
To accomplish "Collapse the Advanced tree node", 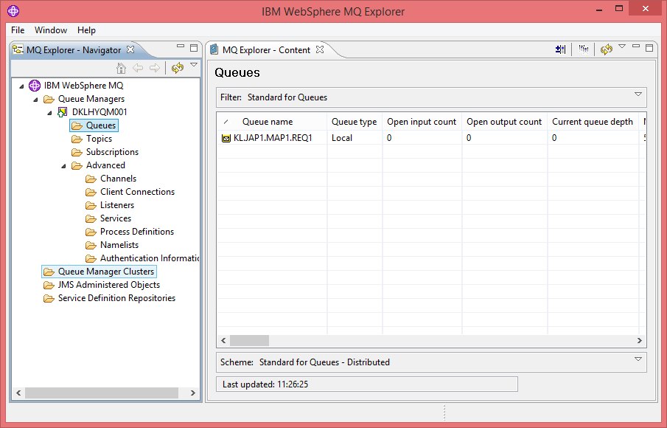I will [63, 165].
